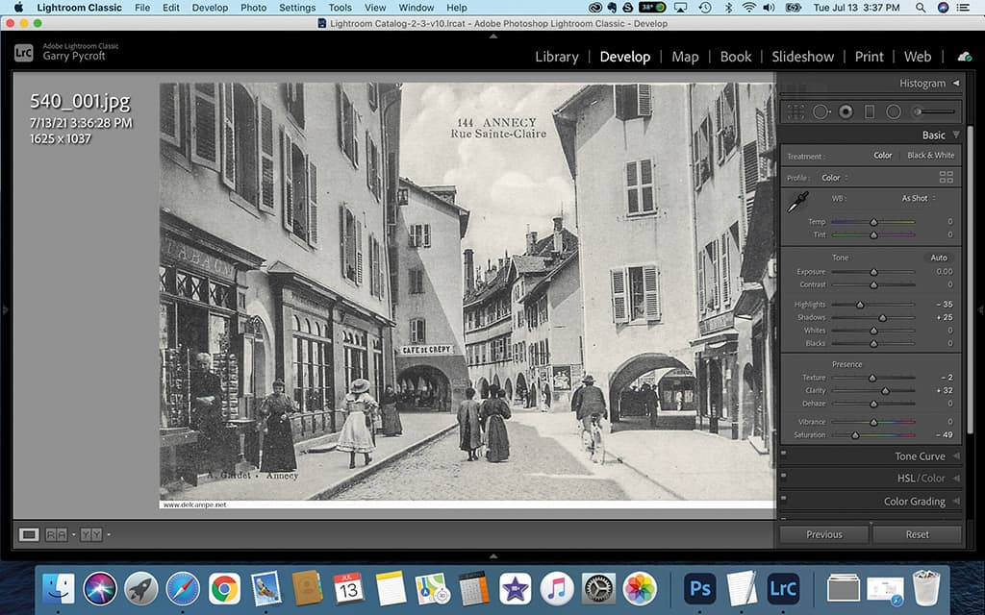Select the Radial Filter tool

coord(894,112)
